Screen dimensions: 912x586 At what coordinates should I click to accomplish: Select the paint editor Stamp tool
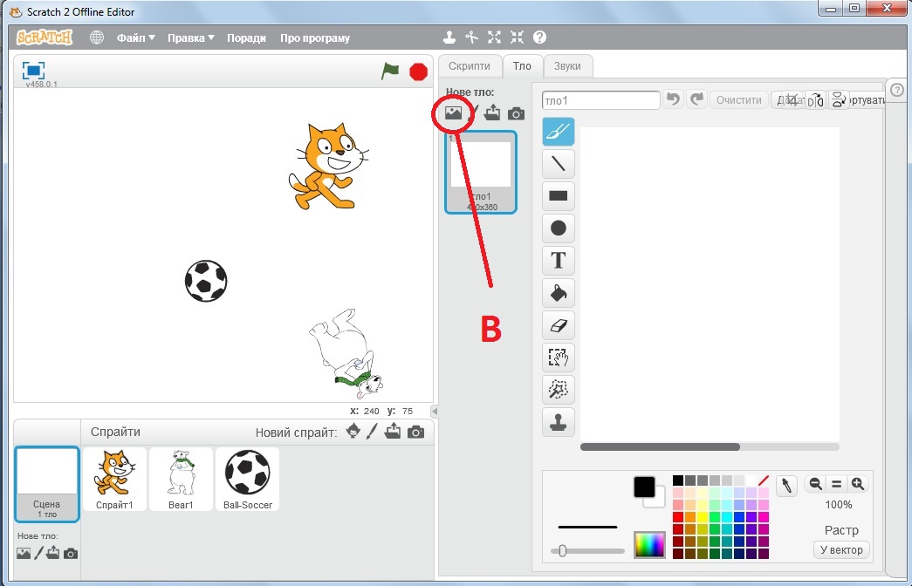(x=559, y=421)
